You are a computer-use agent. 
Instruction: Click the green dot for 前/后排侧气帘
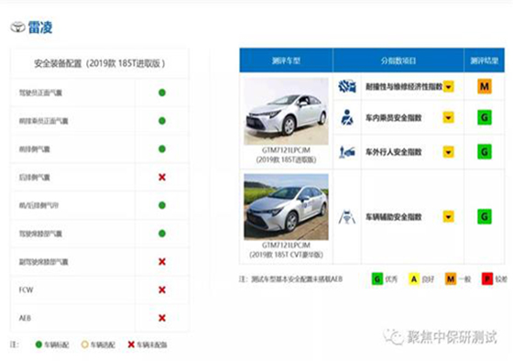coord(162,205)
